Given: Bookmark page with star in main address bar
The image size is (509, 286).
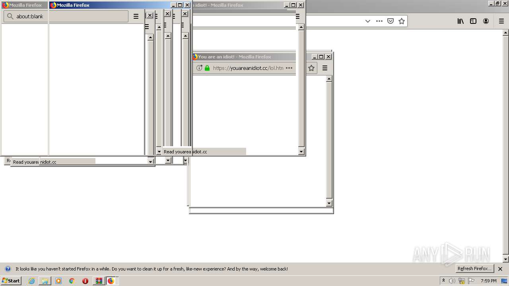Looking at the screenshot, I should pyautogui.click(x=402, y=21).
